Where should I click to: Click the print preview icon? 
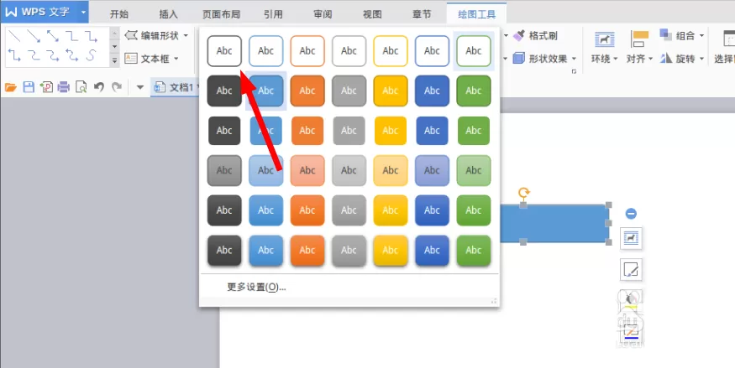click(x=81, y=87)
